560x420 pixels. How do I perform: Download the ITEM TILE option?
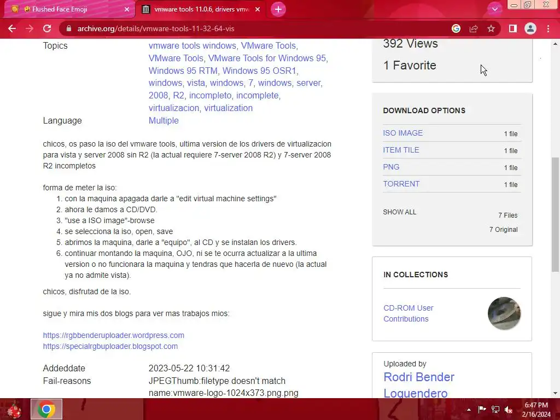[401, 150]
